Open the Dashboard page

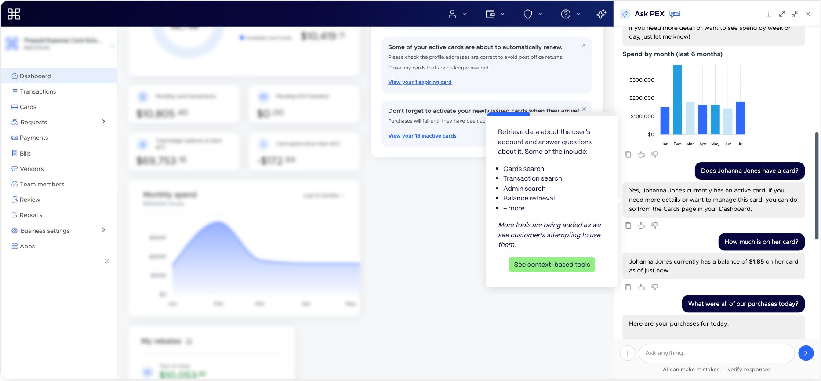pos(59,76)
